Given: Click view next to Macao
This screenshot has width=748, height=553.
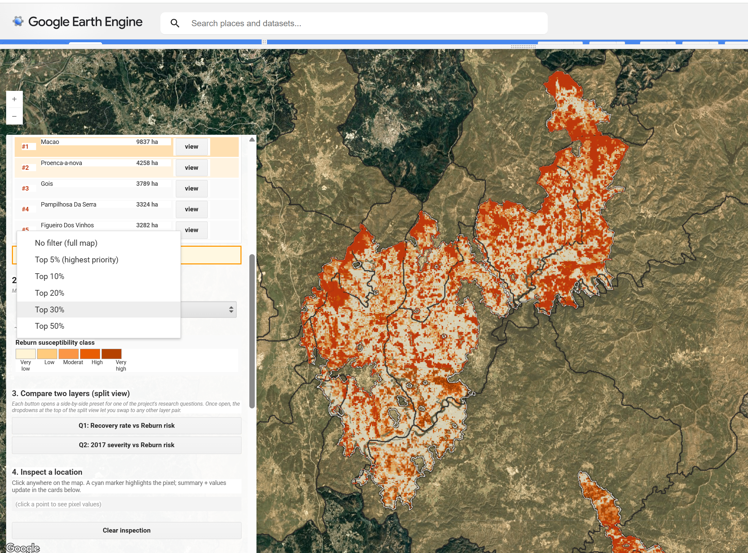Looking at the screenshot, I should (x=191, y=146).
